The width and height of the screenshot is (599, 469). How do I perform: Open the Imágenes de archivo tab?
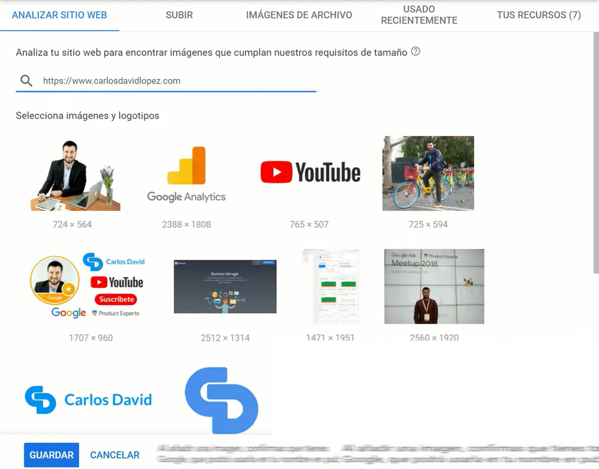(299, 15)
